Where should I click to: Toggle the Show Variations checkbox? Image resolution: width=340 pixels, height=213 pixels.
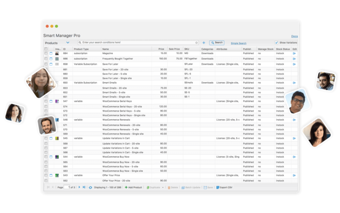click(276, 43)
